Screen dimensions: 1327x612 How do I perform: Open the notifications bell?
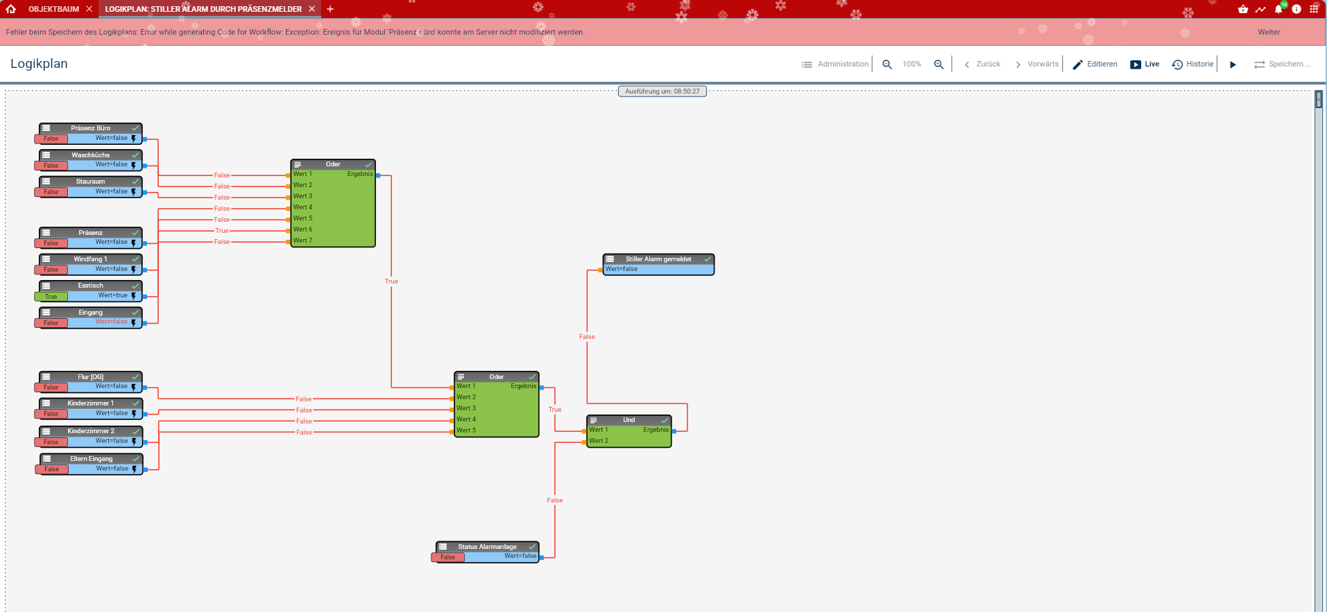click(x=1278, y=9)
